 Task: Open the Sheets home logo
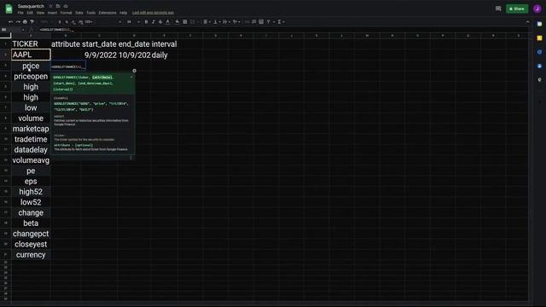point(9,9)
